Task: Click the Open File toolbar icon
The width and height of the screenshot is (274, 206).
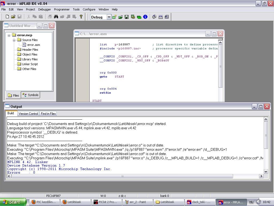Action: [13, 17]
